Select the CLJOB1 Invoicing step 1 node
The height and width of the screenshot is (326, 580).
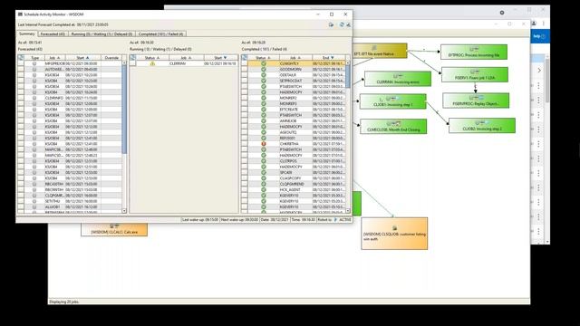pyautogui.click(x=392, y=101)
